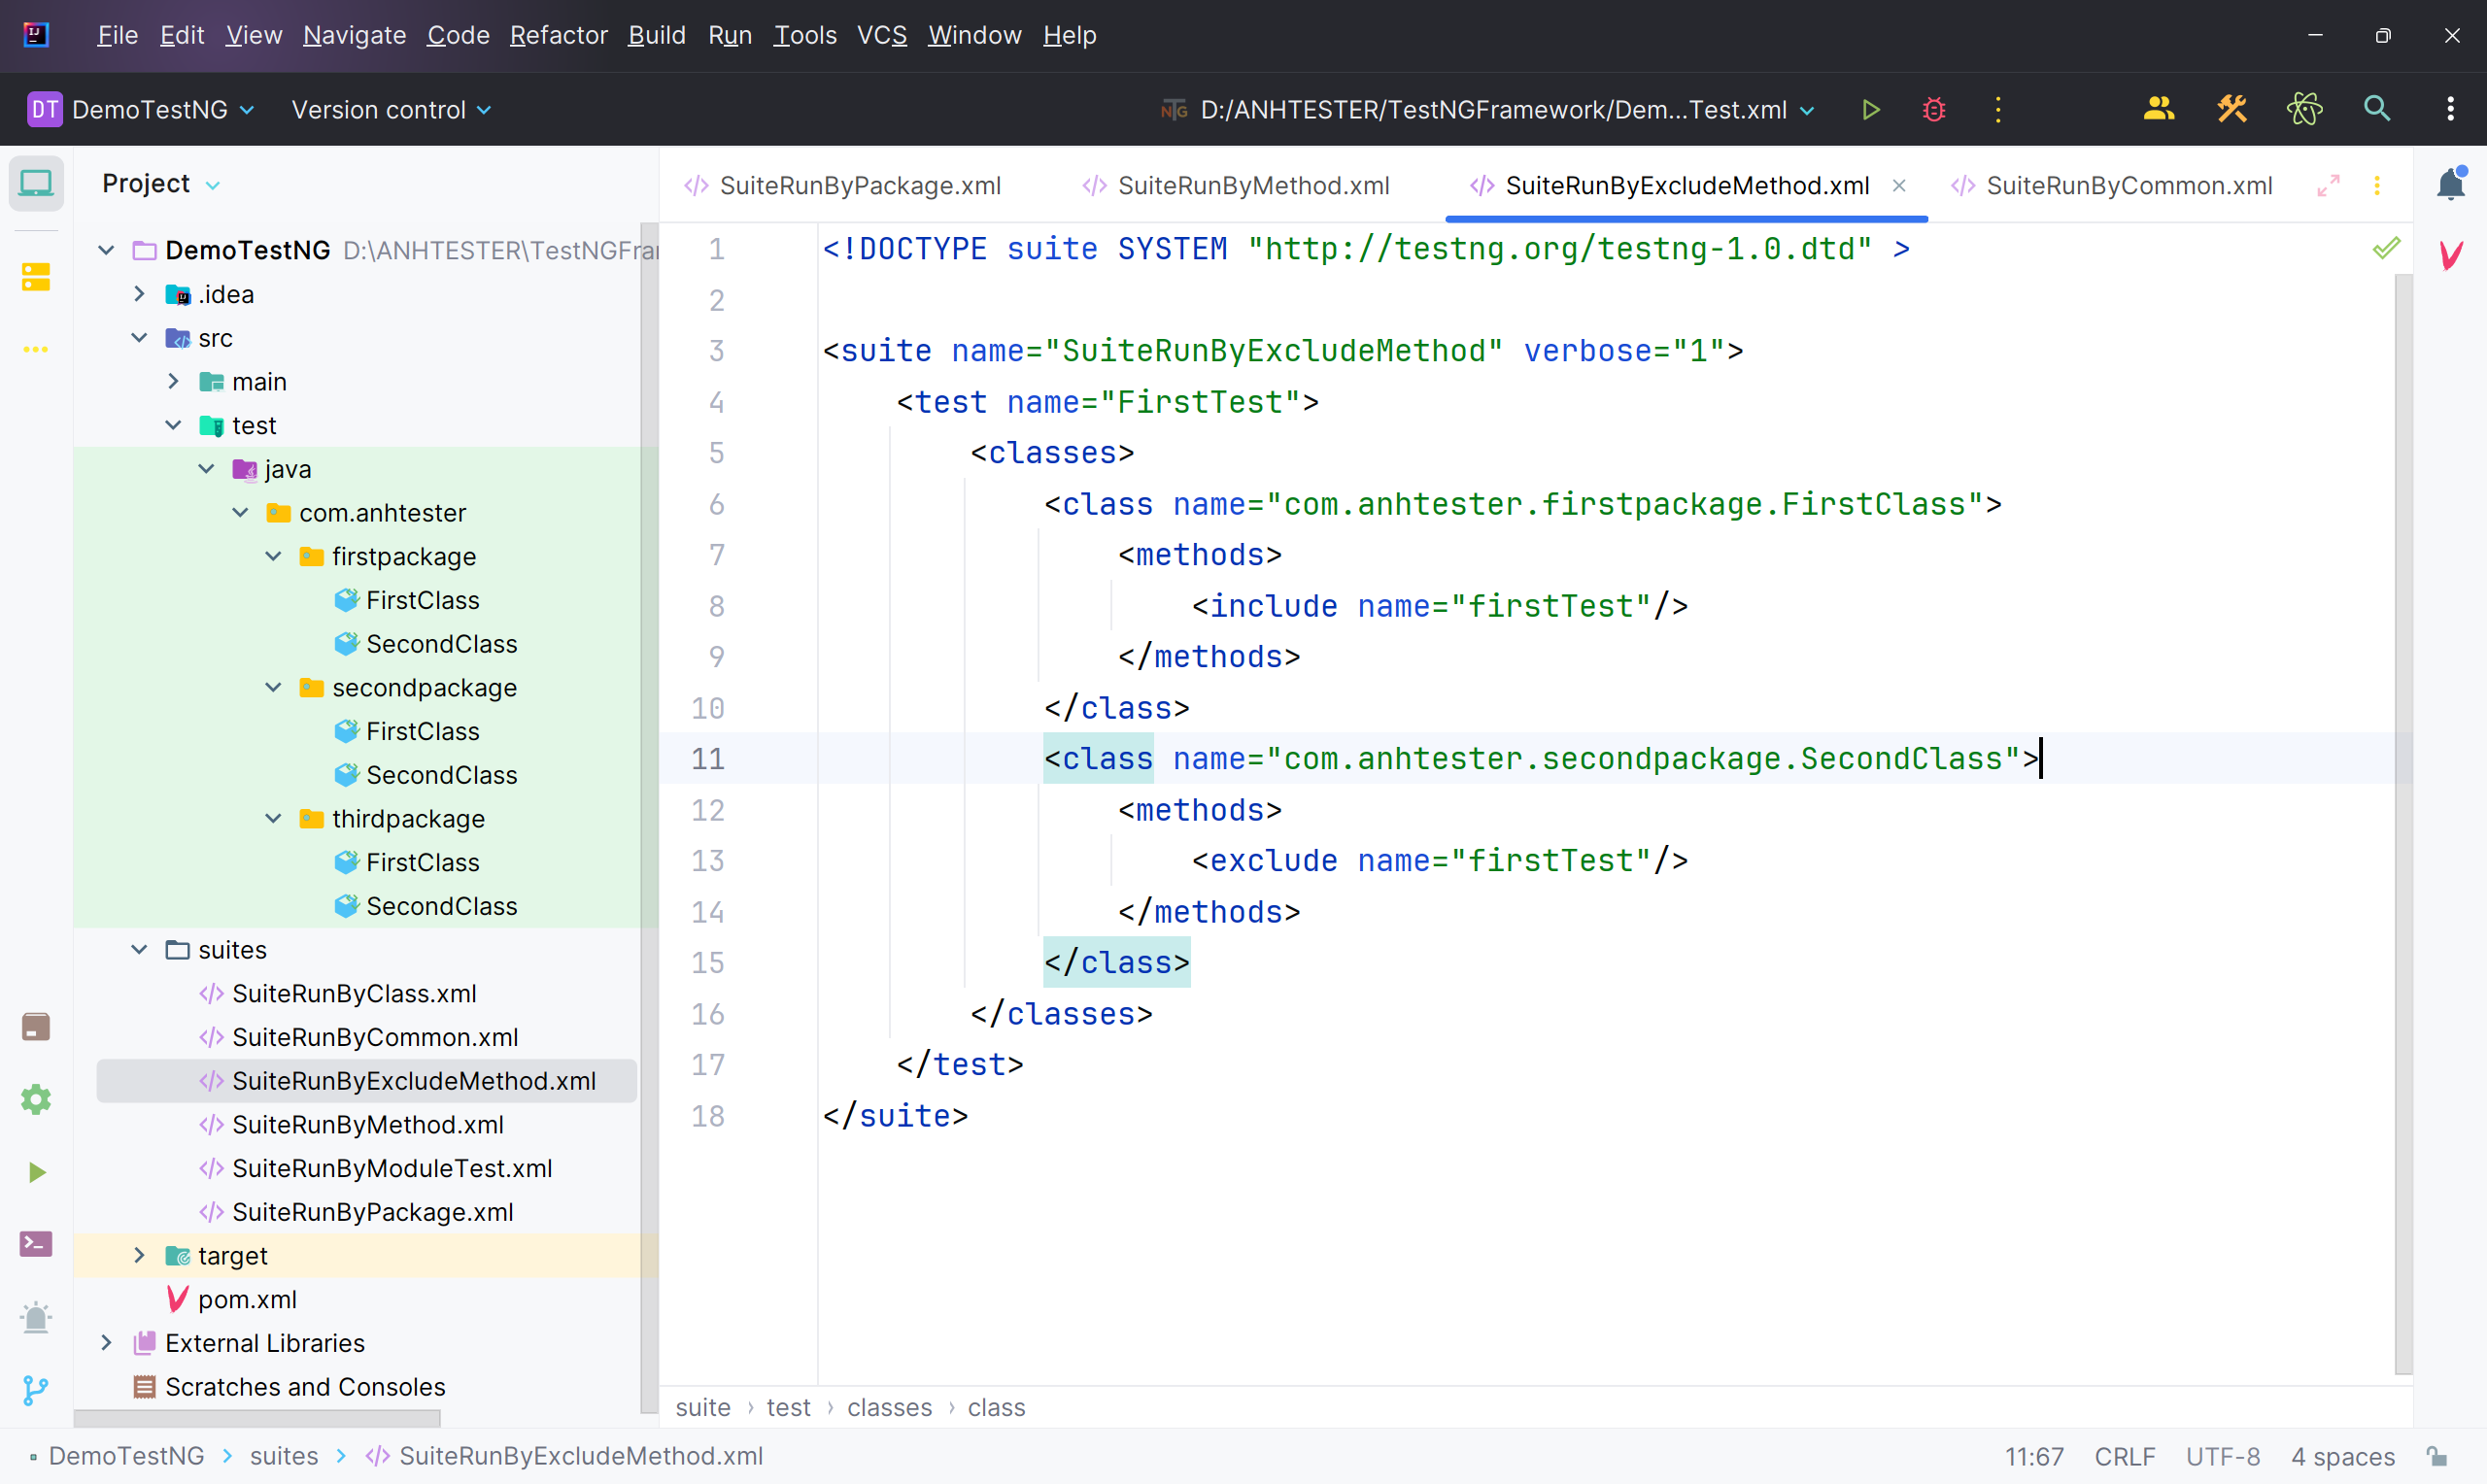Viewport: 2487px width, 1484px height.
Task: Open editor tabs options dots
Action: pos(2377,186)
